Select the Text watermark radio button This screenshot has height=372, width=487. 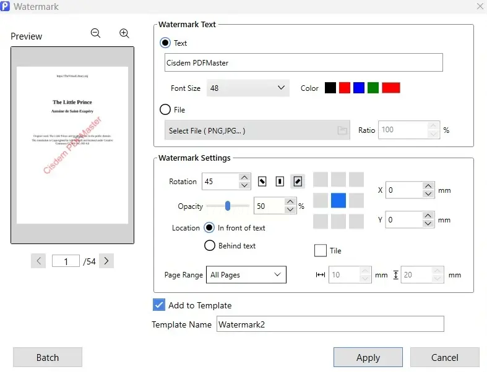165,43
